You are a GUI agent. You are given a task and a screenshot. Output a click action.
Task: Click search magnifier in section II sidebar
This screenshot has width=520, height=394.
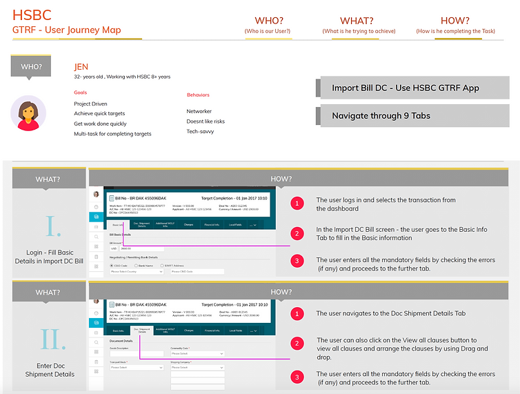96,342
